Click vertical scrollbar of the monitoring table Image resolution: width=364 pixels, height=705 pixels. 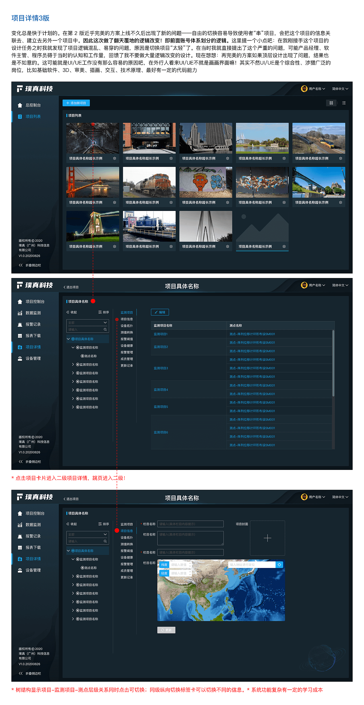[x=333, y=363]
